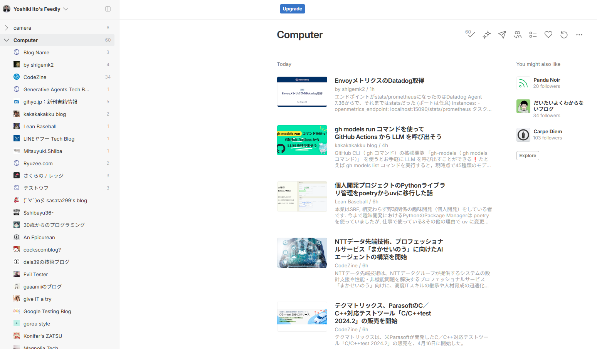The height and width of the screenshot is (349, 597).
Task: Click the user profile avatar
Action: 7,9
